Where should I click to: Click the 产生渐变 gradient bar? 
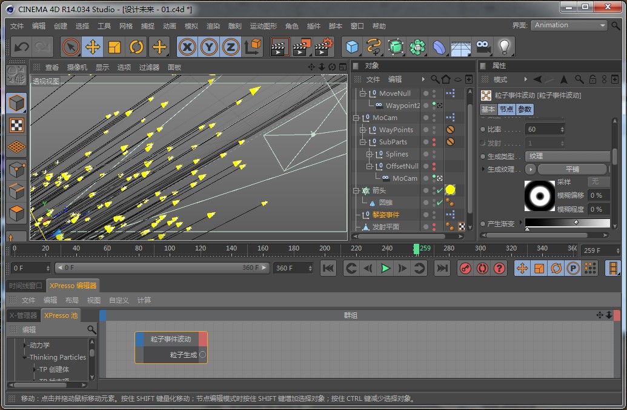pyautogui.click(x=568, y=223)
